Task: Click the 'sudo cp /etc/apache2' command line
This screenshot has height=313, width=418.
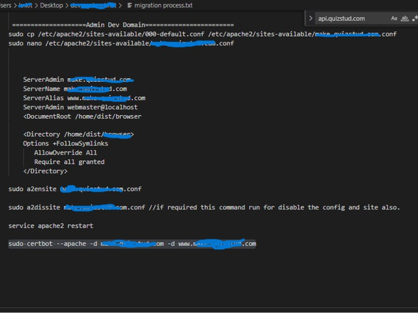Action: pyautogui.click(x=202, y=34)
